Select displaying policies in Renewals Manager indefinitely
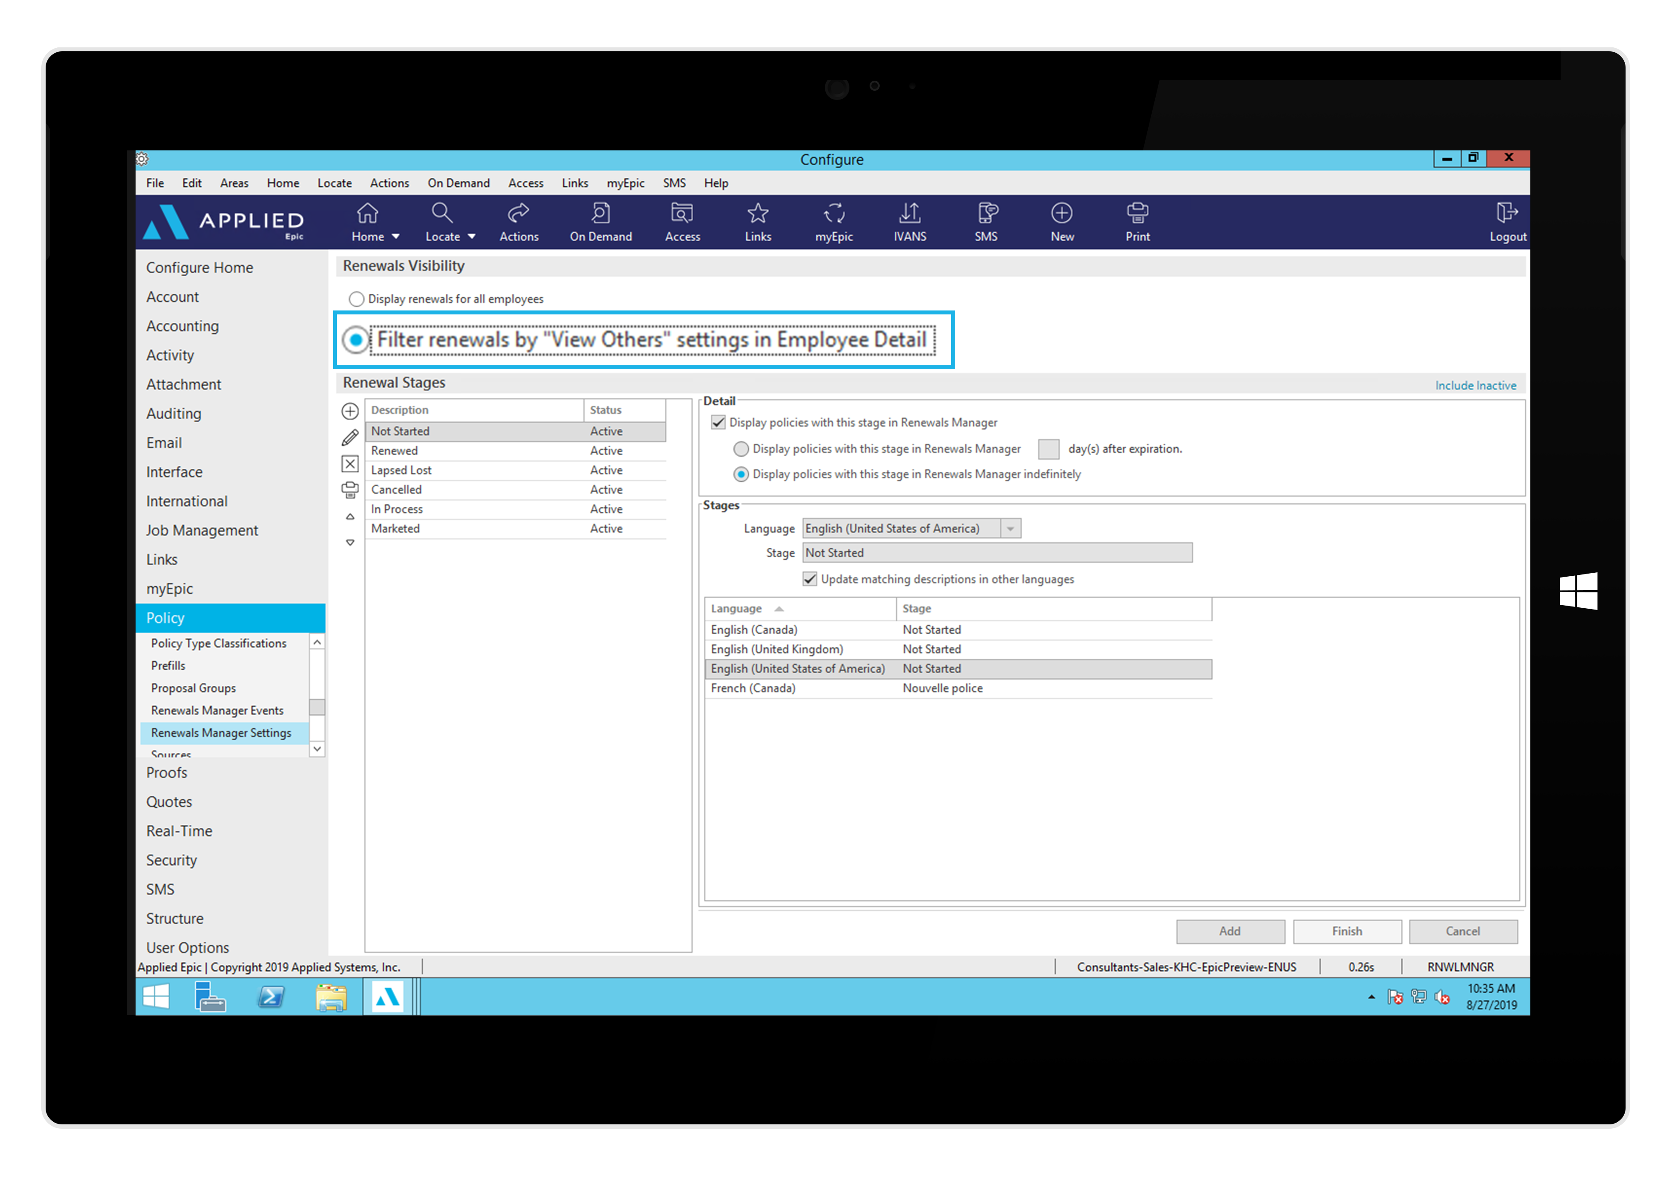 pyautogui.click(x=741, y=474)
